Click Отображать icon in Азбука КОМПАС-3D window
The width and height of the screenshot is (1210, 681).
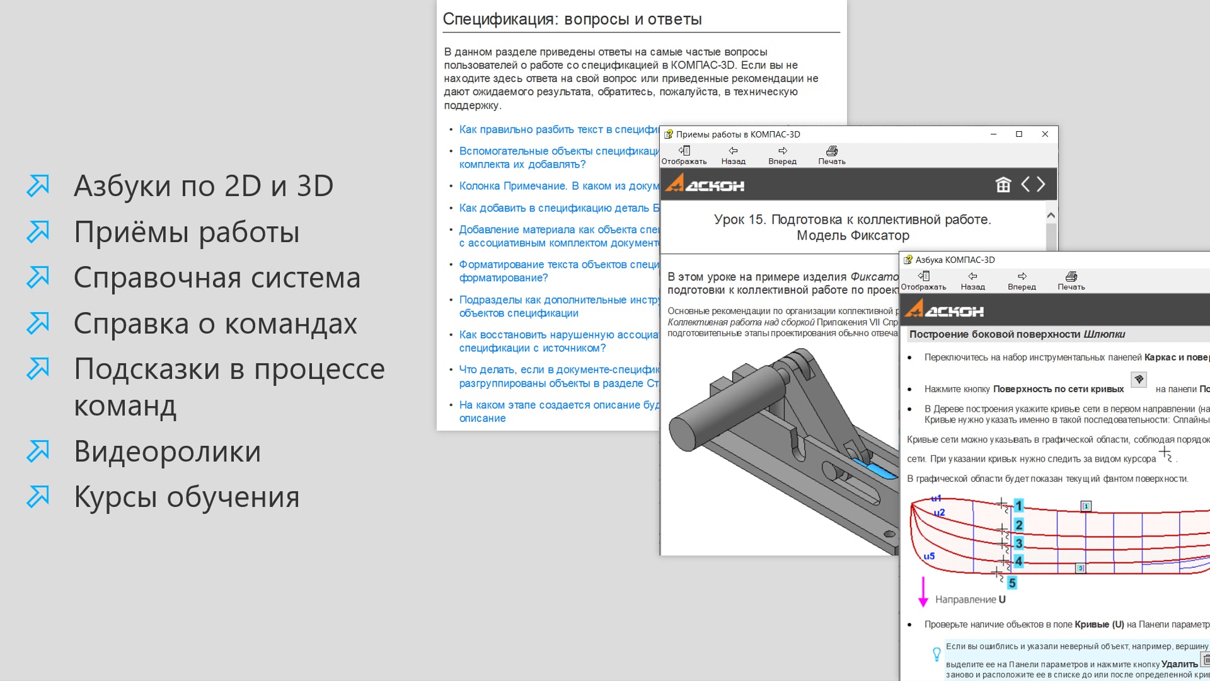[923, 277]
